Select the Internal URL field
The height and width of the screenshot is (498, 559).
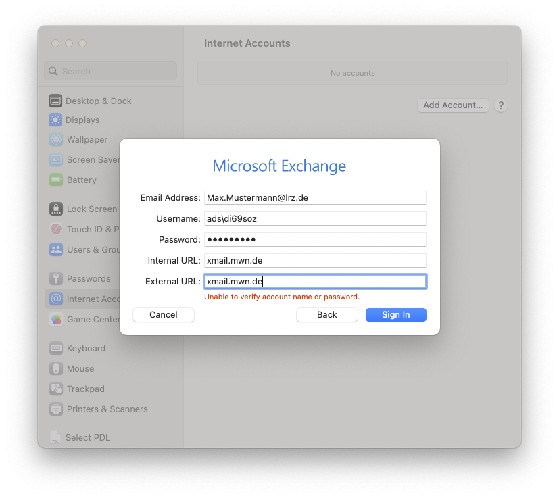(x=315, y=260)
